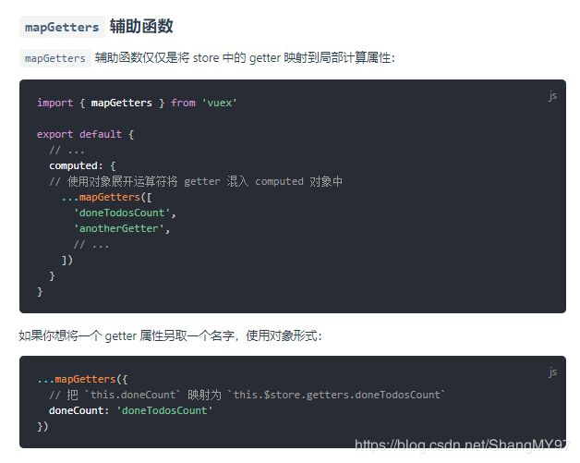Click the blog.csdn.net watermark URL
The height and width of the screenshot is (463, 580).
point(463,445)
